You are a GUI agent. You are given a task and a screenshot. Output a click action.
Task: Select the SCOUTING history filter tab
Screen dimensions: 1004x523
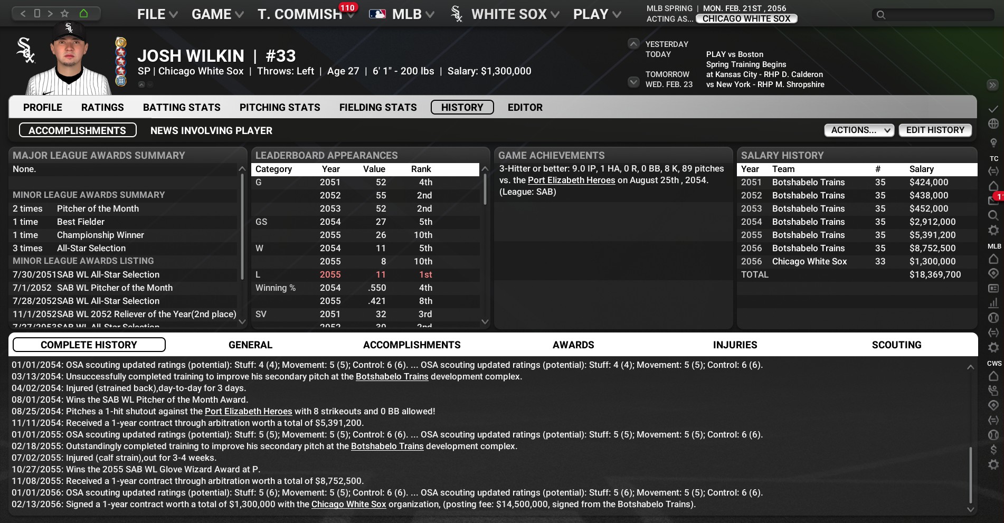pos(896,345)
